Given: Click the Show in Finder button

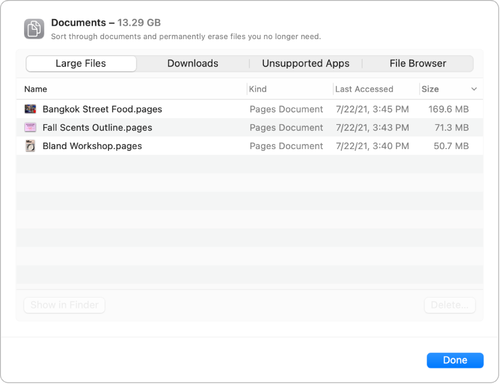Looking at the screenshot, I should click(x=64, y=305).
